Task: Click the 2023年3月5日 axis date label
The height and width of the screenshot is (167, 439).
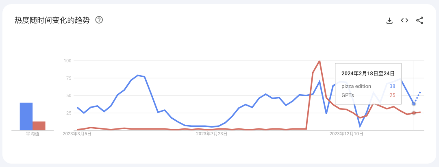Action: [77, 133]
